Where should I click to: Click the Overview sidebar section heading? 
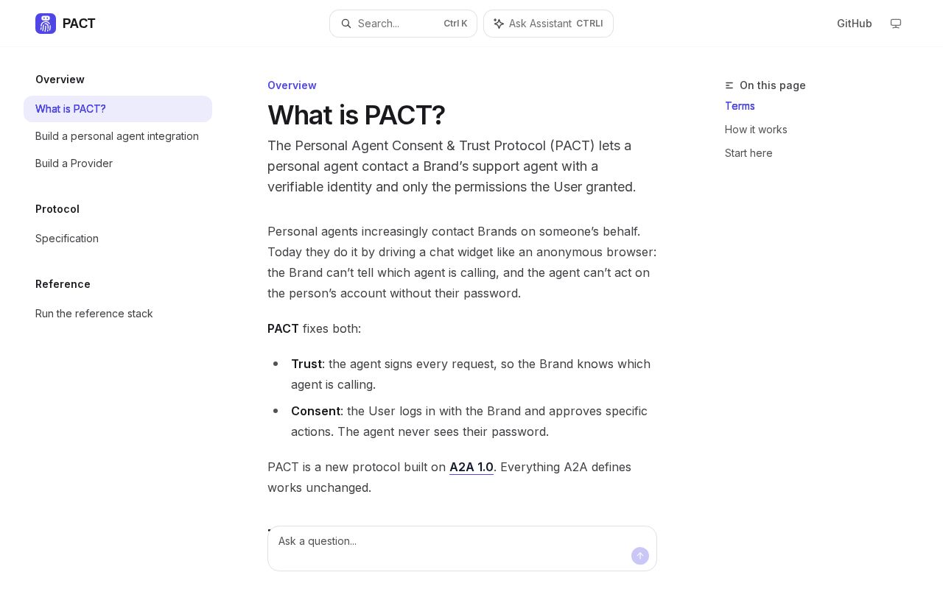pyautogui.click(x=60, y=80)
